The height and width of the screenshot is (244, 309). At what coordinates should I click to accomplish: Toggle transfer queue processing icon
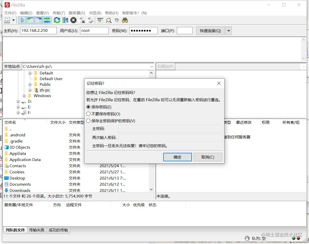click(x=65, y=20)
